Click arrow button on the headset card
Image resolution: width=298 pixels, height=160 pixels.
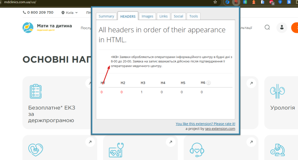[x=251, y=142]
